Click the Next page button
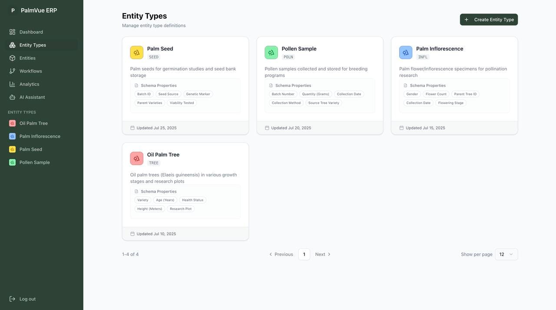The image size is (556, 310). pos(323,254)
